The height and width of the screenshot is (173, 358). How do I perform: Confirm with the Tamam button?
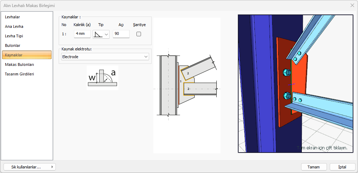coord(314,167)
